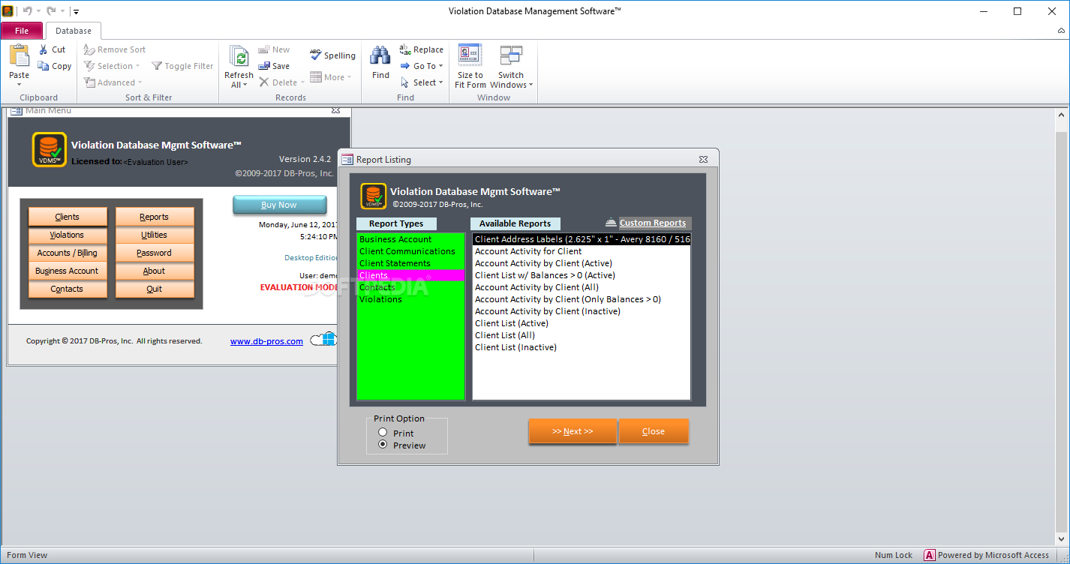Select Account Activity for Client report
The width and height of the screenshot is (1070, 564).
click(x=582, y=251)
